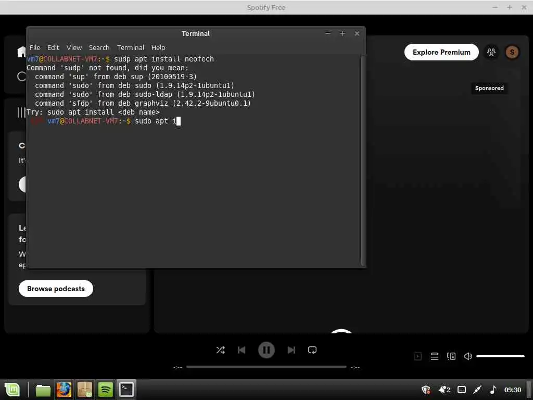Close the Terminal window

pyautogui.click(x=357, y=33)
